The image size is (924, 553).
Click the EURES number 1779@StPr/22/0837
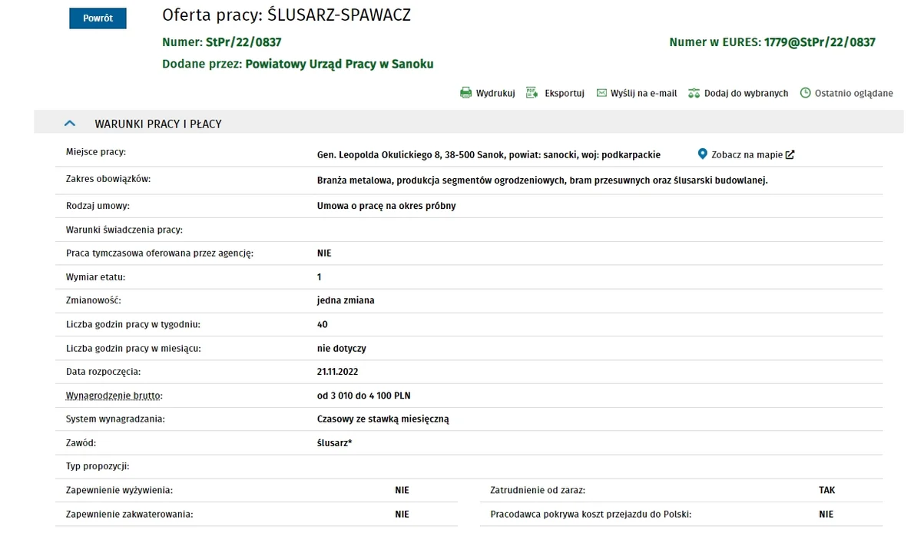[x=820, y=42]
